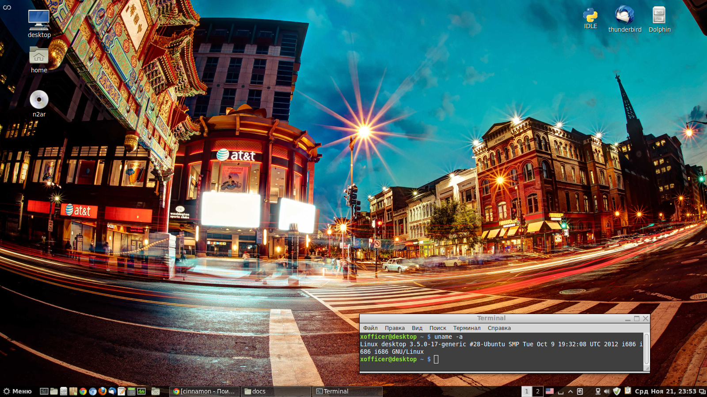707x397 pixels.
Task: Launch thunderbird from desktop
Action: (x=625, y=19)
